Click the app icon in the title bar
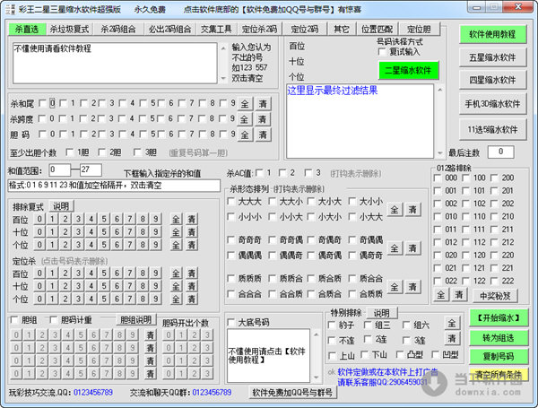The image size is (538, 408). click(x=10, y=10)
